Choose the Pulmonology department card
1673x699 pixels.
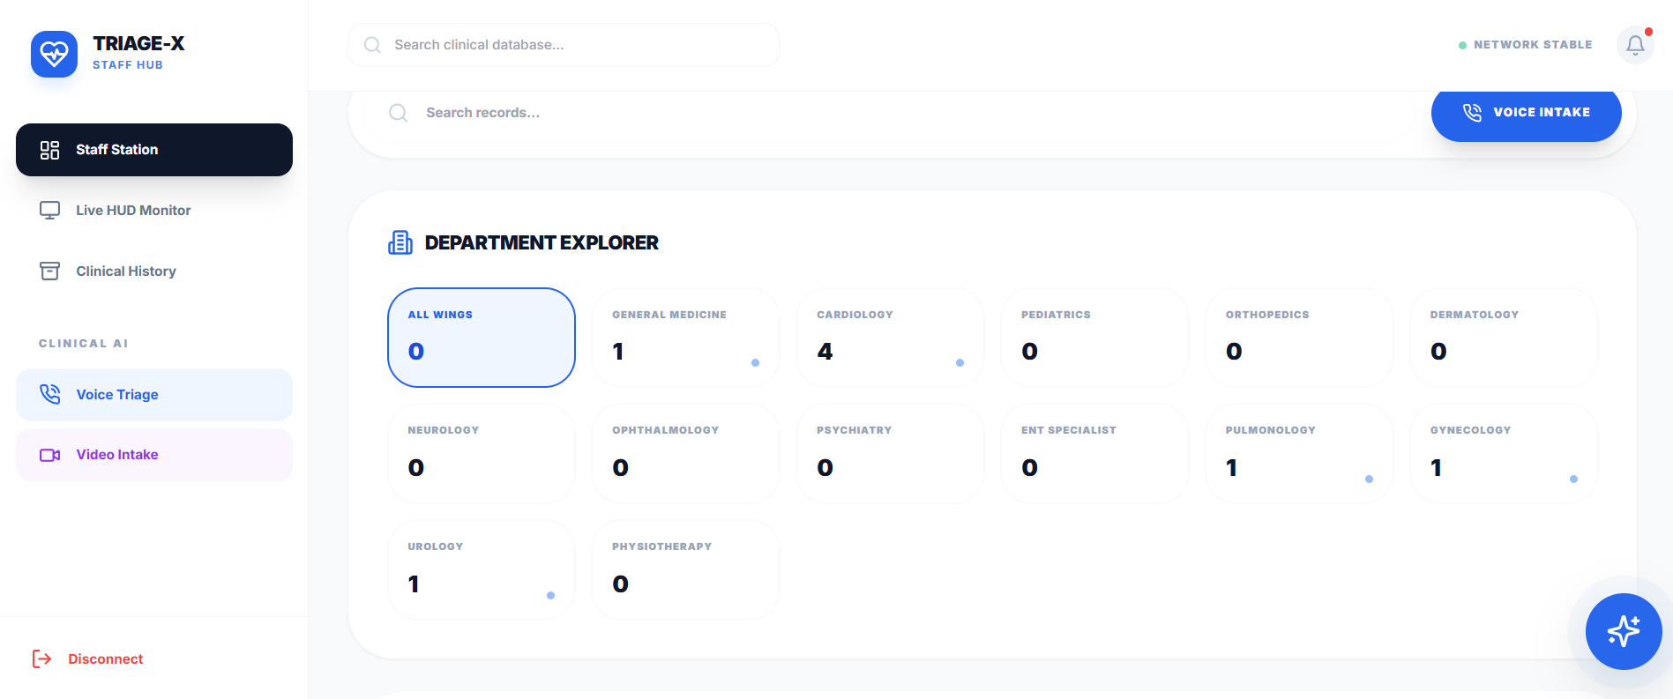[x=1299, y=454]
